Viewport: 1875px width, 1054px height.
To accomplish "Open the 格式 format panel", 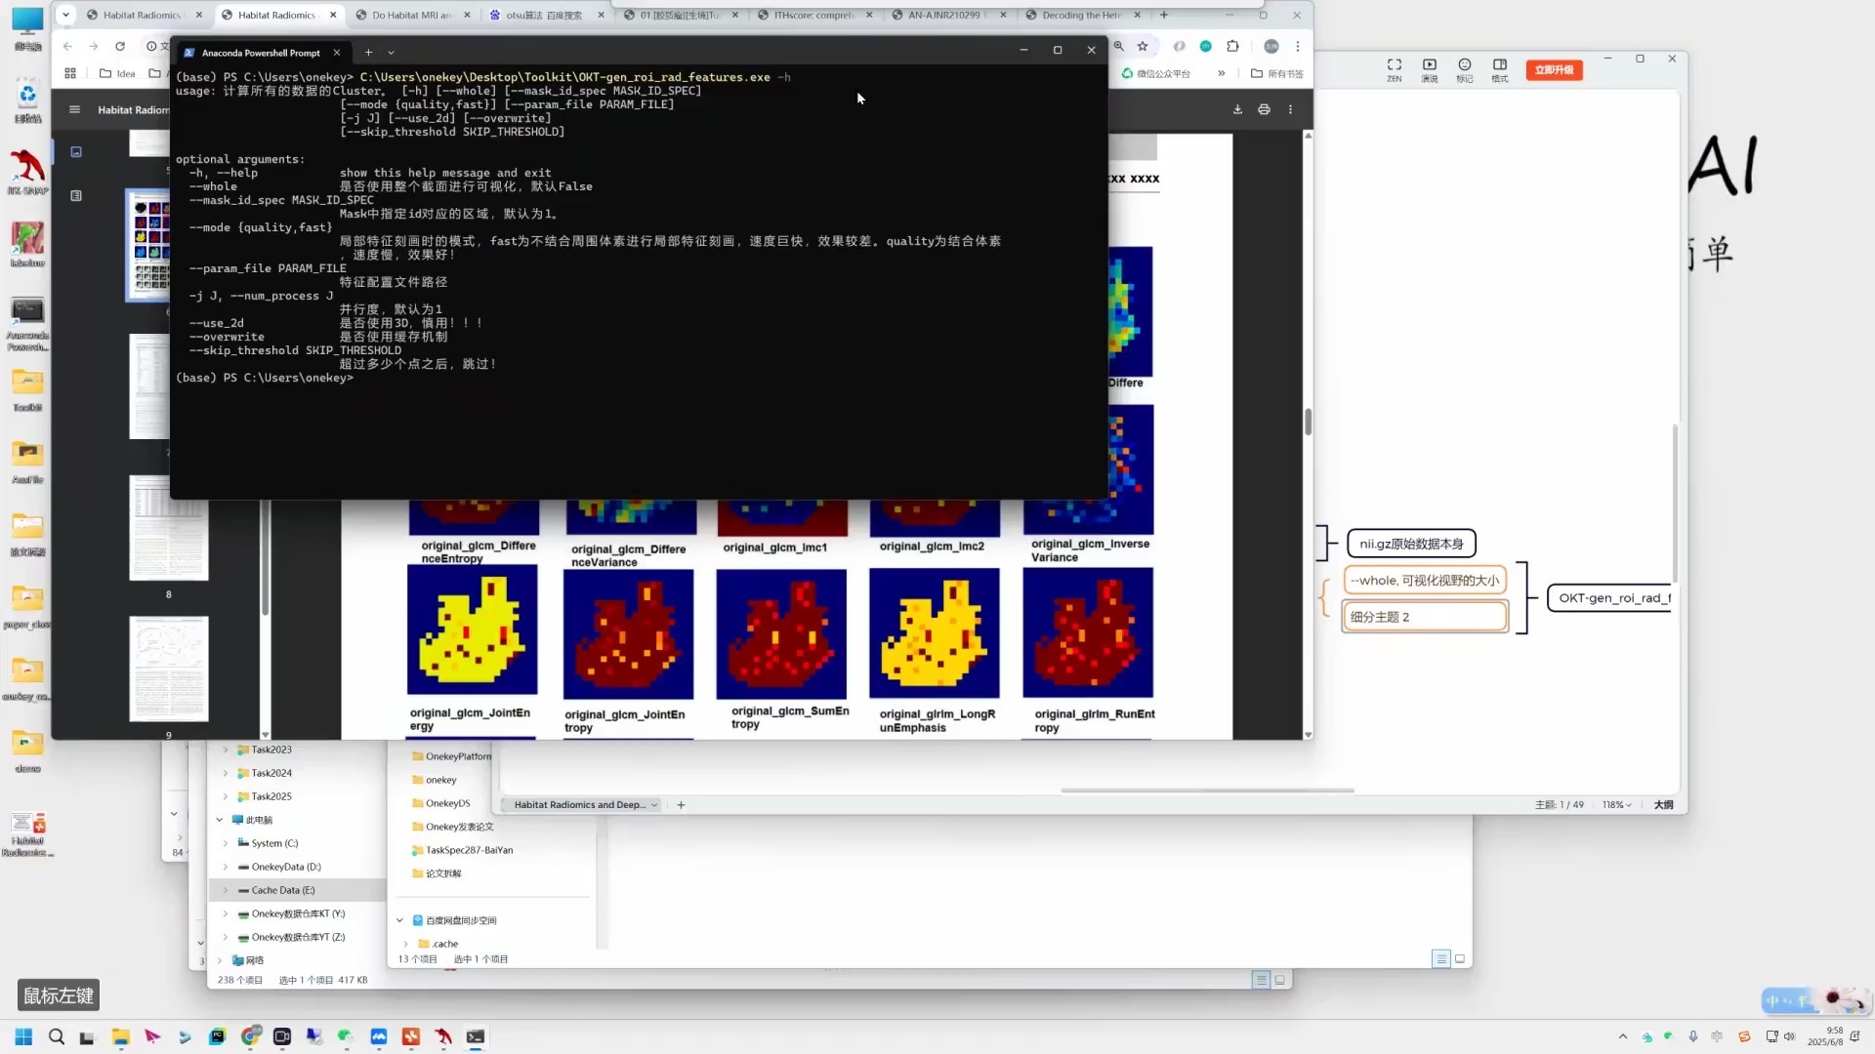I will coord(1500,69).
